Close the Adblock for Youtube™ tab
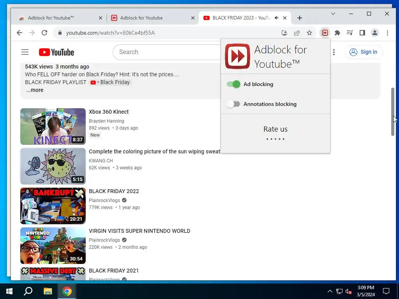Screen dimensions: 399x299 (x=101, y=18)
